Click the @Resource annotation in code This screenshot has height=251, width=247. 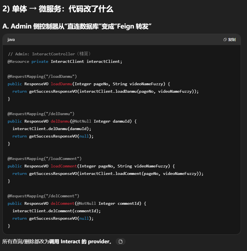pyautogui.click(x=18, y=61)
